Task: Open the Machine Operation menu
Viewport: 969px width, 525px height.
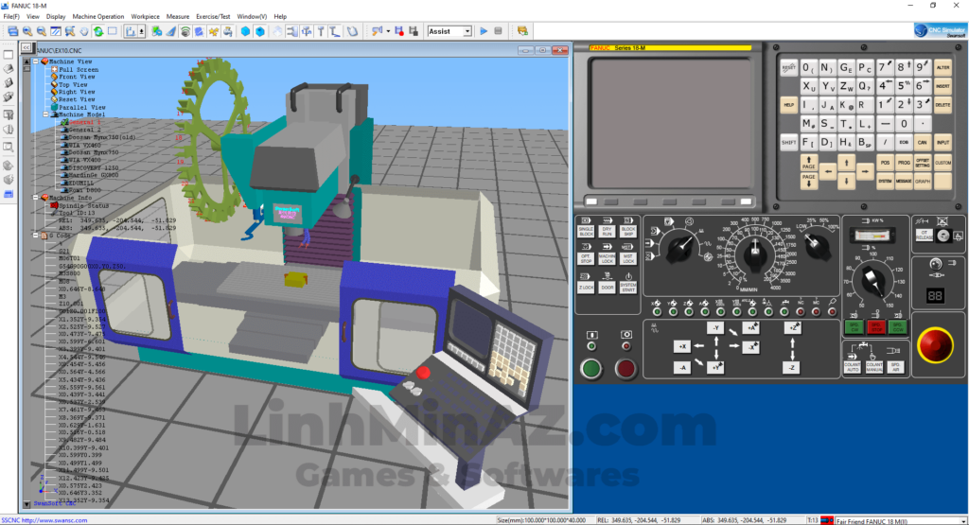Action: pos(98,17)
